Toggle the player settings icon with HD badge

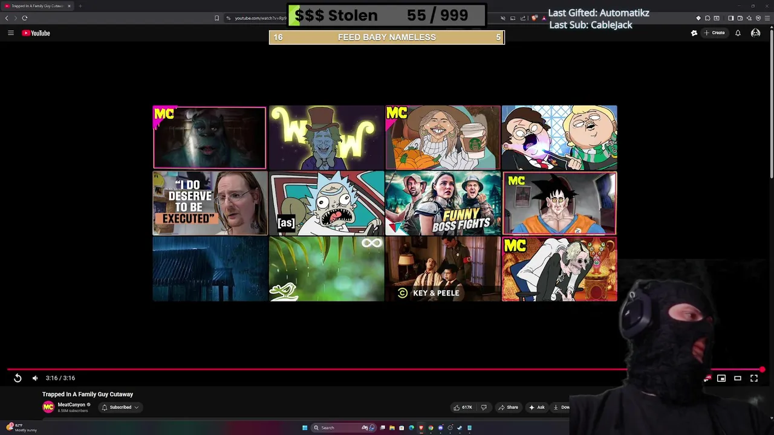click(706, 378)
